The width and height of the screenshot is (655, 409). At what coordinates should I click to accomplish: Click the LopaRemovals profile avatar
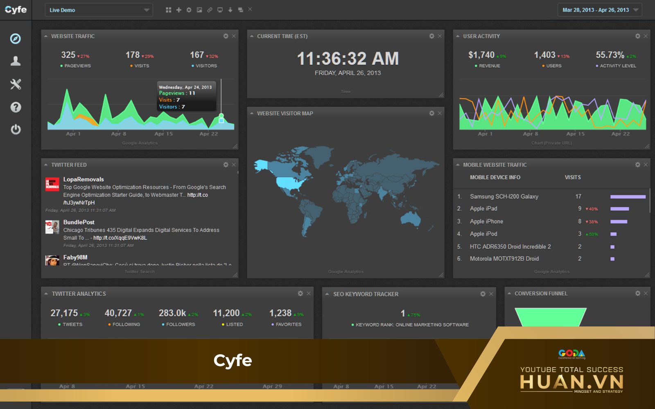tap(52, 184)
